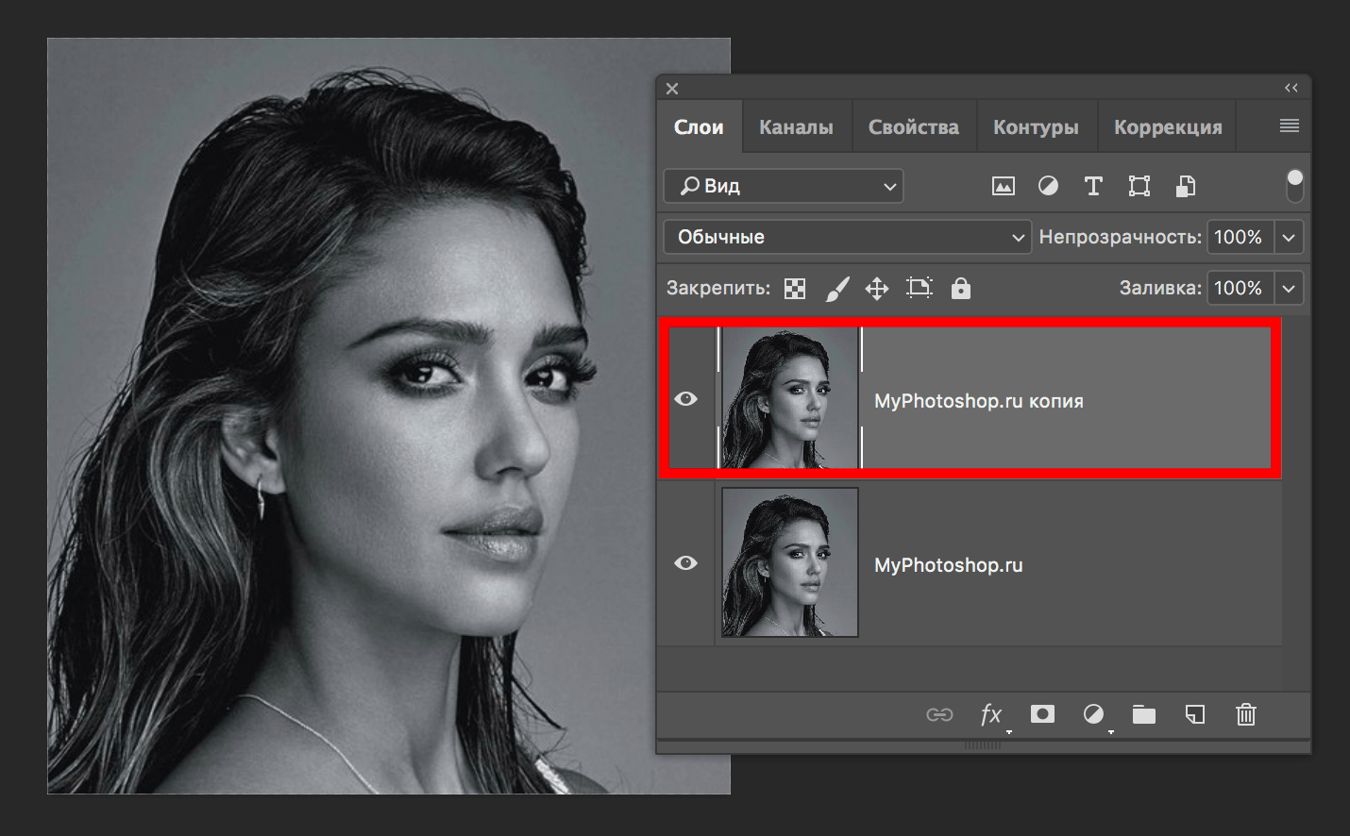Lock all with padlock icon
This screenshot has width=1350, height=836.
pos(960,289)
